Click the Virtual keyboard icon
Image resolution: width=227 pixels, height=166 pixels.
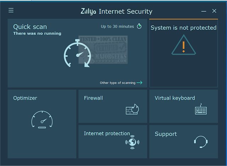pos(201,109)
